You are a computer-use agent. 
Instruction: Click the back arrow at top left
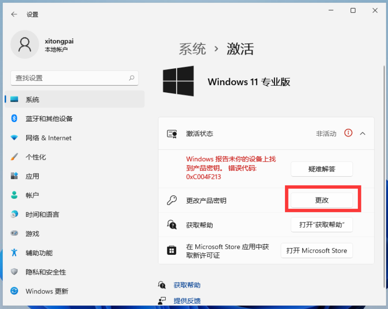click(14, 14)
